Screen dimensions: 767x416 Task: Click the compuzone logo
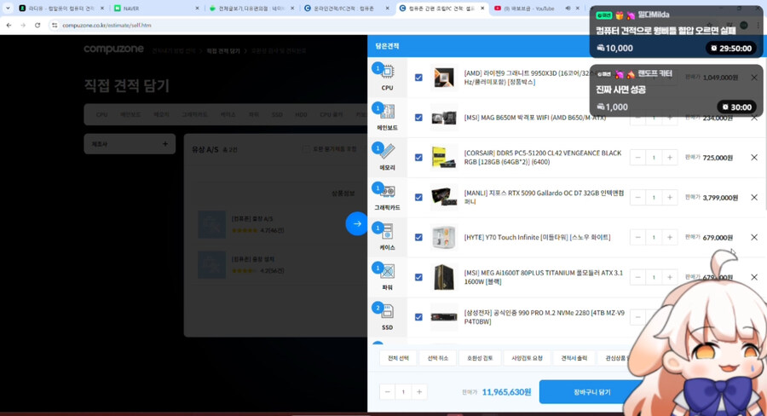pyautogui.click(x=113, y=49)
